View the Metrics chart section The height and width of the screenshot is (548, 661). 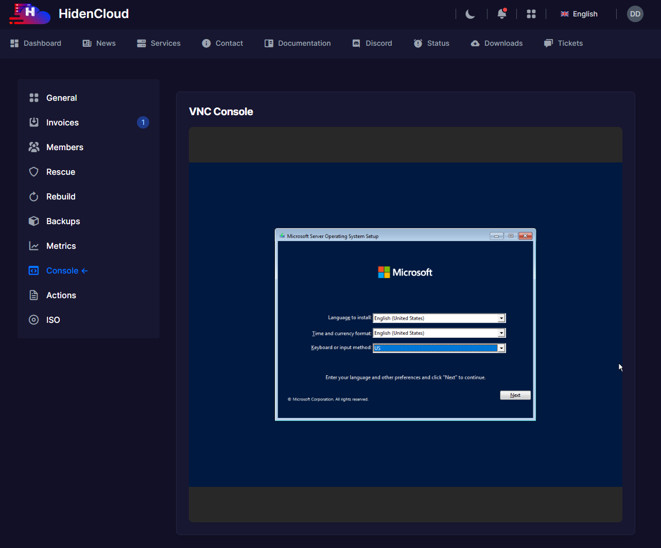(61, 246)
